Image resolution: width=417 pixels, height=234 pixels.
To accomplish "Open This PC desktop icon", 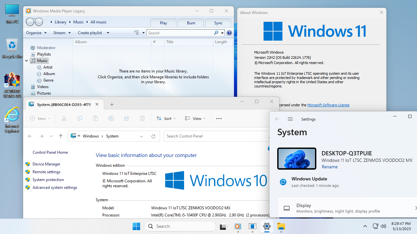I will [x=12, y=14].
